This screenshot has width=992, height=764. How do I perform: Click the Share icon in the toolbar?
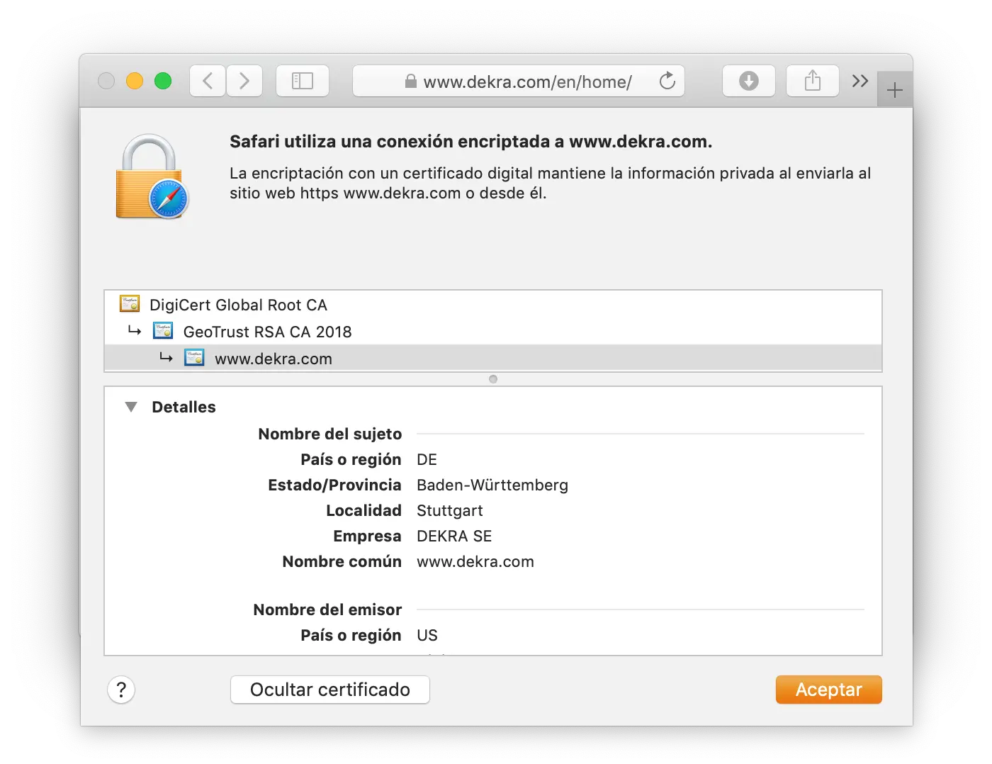point(813,81)
